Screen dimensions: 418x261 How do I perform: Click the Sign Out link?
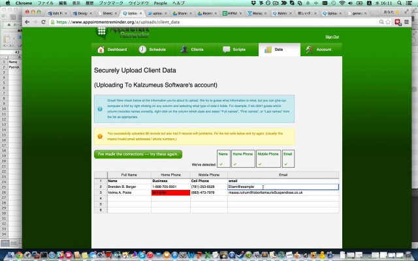332,37
